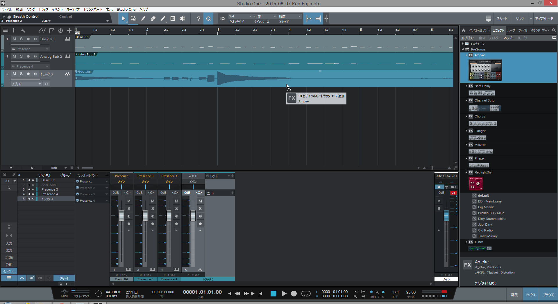
Task: Switch to クラウド browser tab
Action: pyautogui.click(x=535, y=30)
